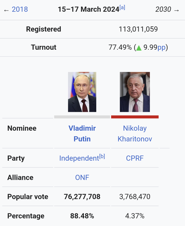Viewport: 185px width, 226px height.
Task: Click footnote [a] beside the election date
Action: [122, 8]
